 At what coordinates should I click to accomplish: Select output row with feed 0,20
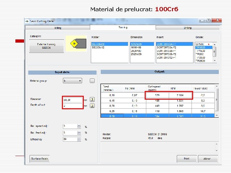pos(158,106)
